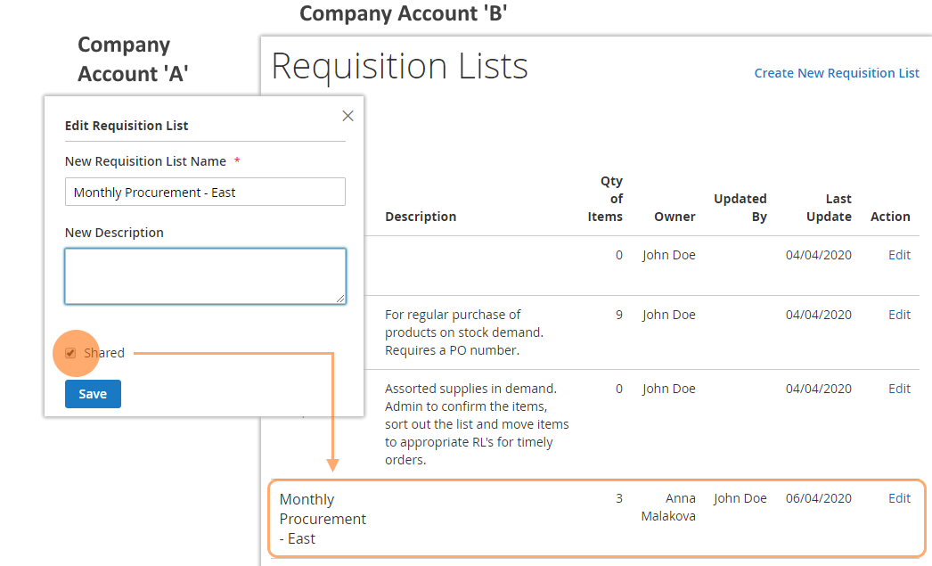Click the Edit Requisition List dialog title
The image size is (932, 566).
pyautogui.click(x=127, y=126)
